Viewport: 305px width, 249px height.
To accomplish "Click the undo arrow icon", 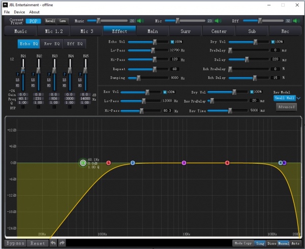I will pos(53,243).
